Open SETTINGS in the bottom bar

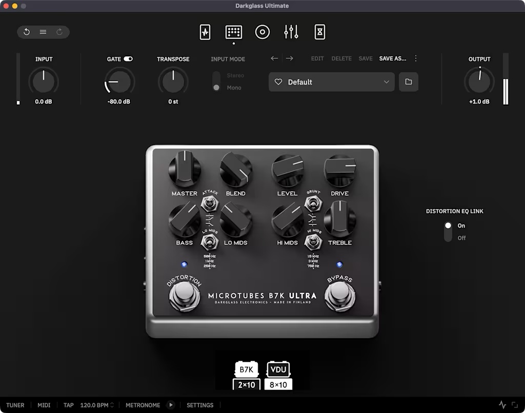(200, 405)
